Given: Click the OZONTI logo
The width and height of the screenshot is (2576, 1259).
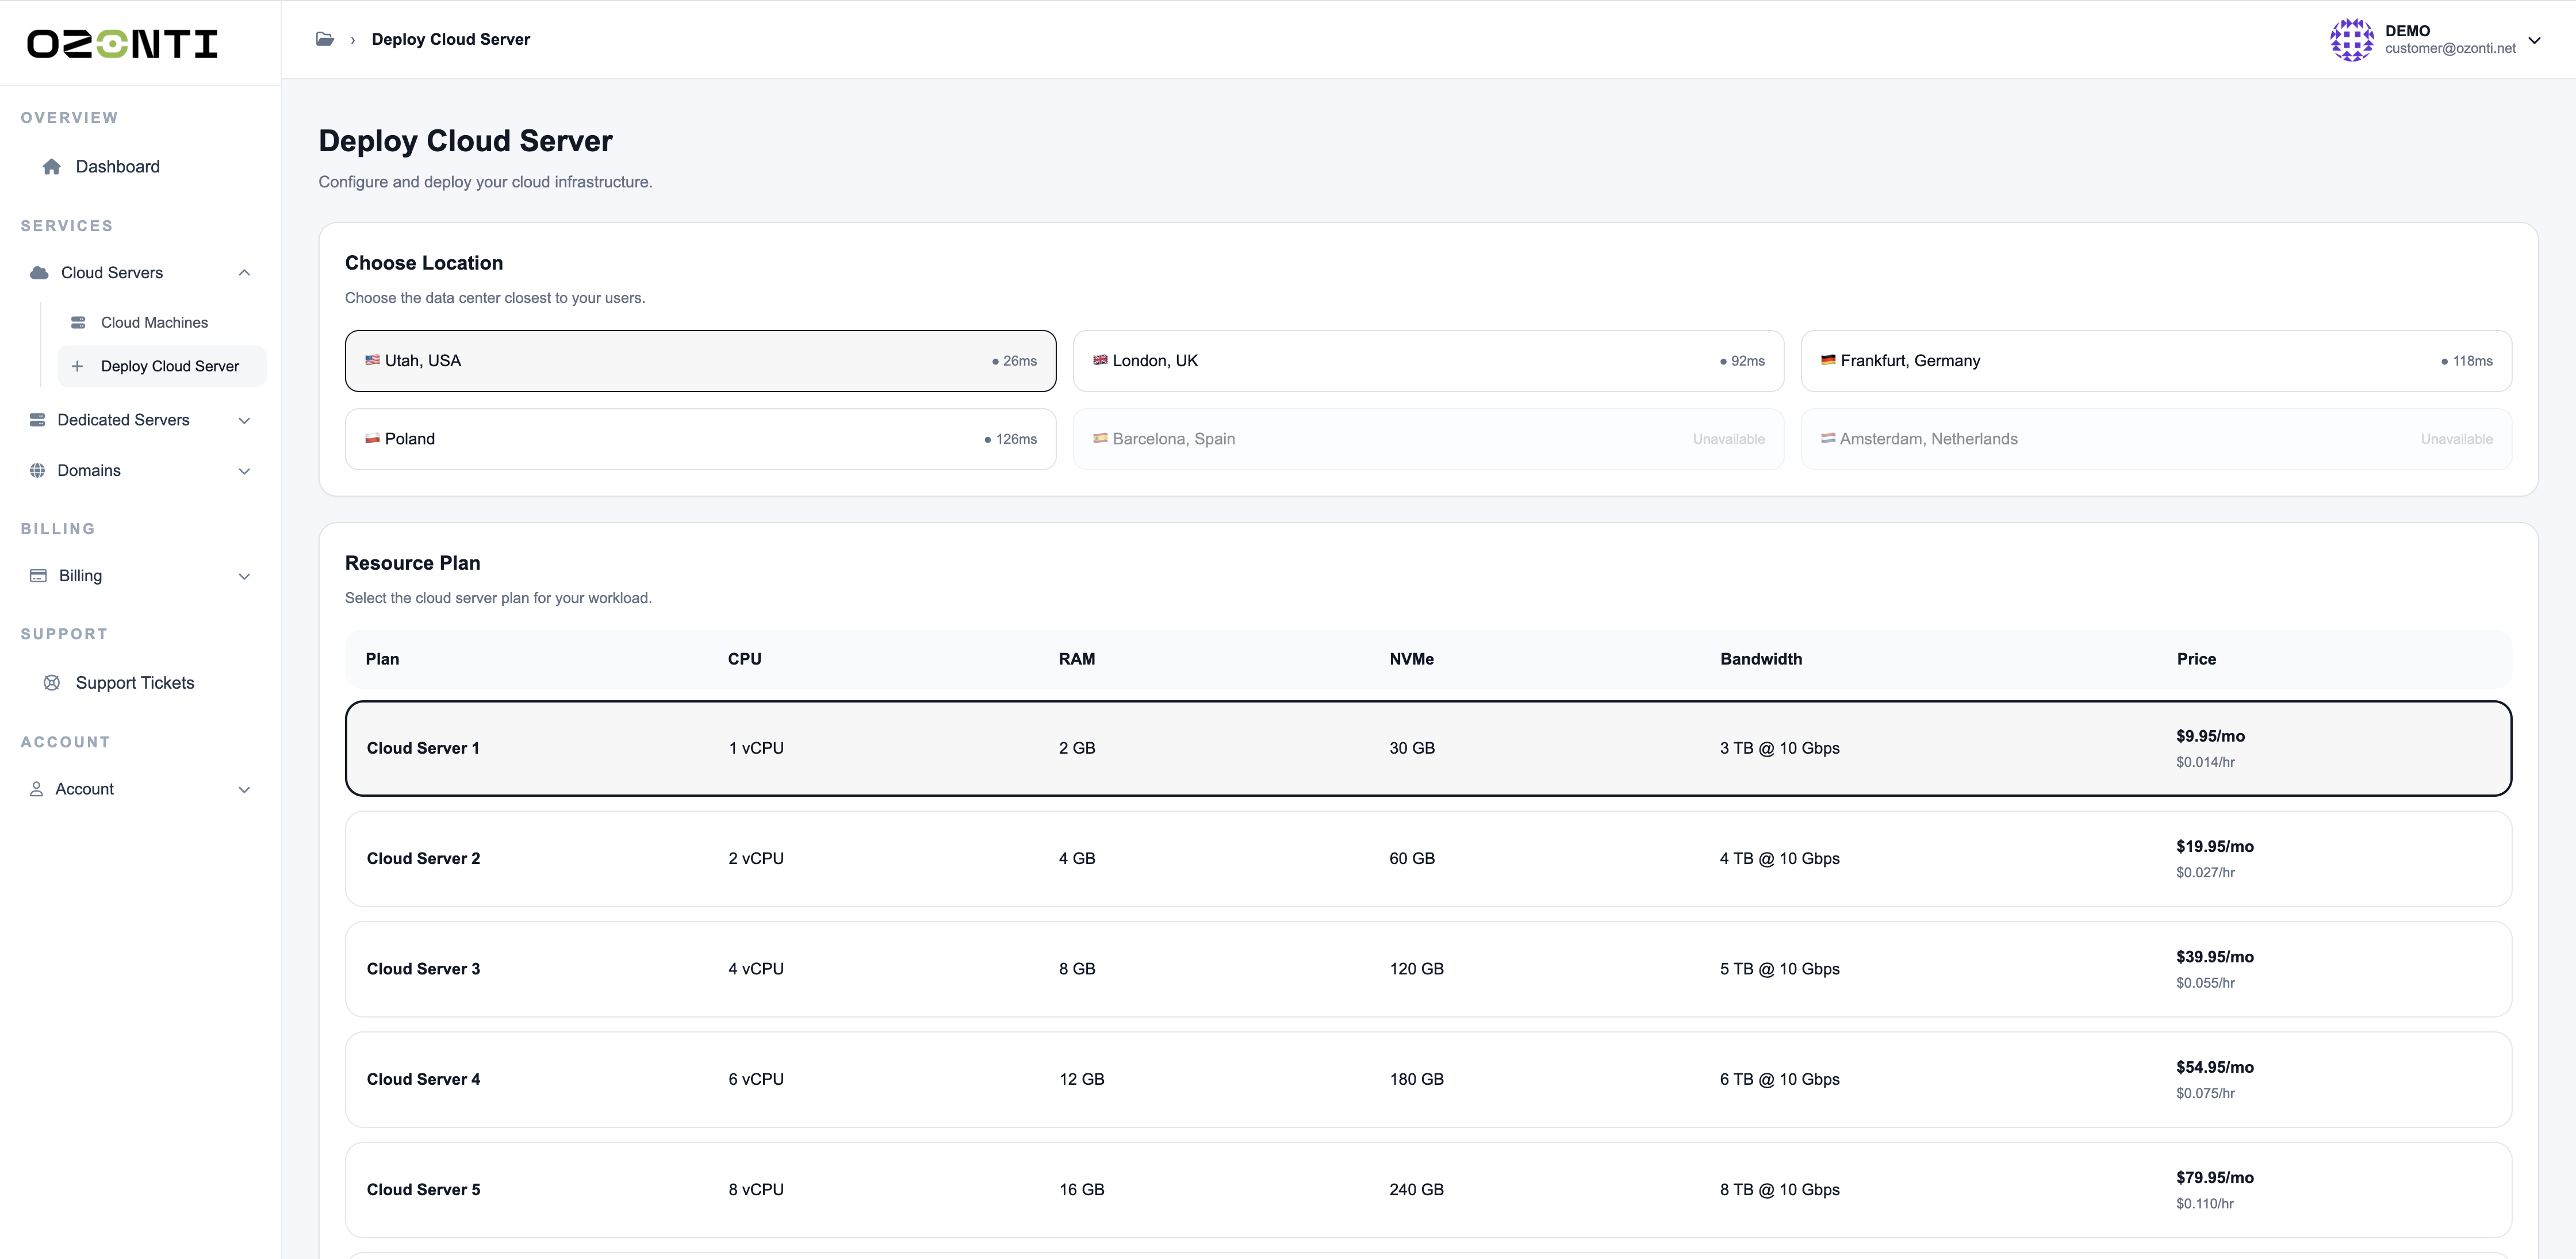Looking at the screenshot, I should pyautogui.click(x=122, y=43).
